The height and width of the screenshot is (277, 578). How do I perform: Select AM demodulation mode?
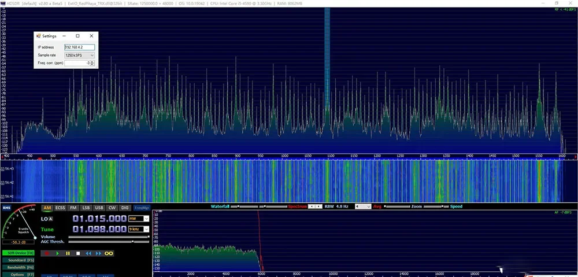pos(47,208)
